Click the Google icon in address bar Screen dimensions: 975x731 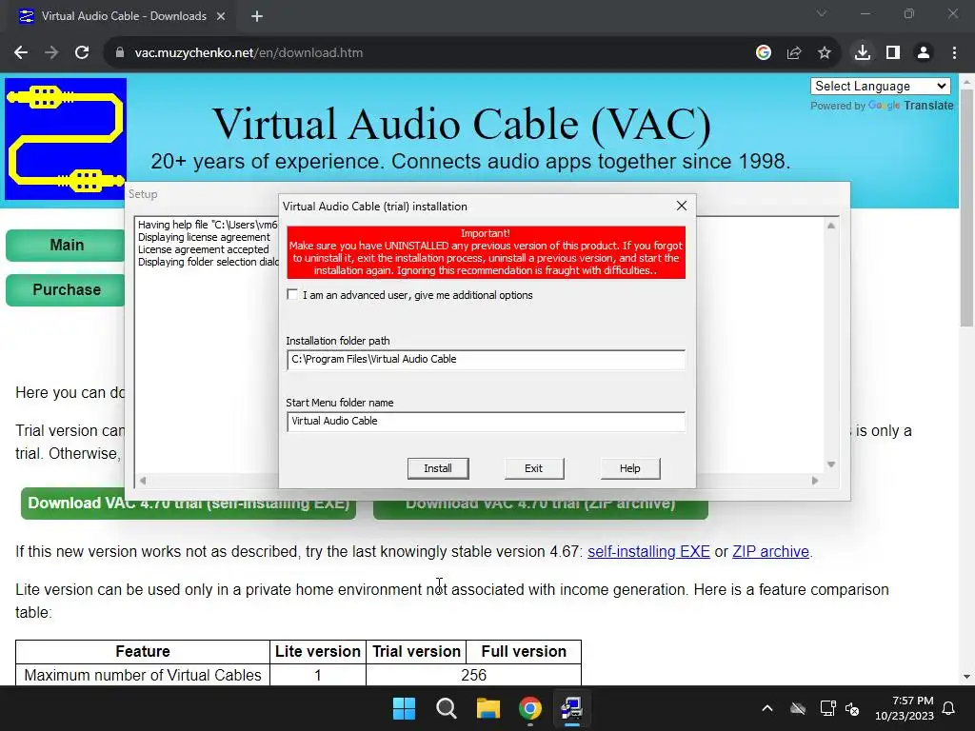click(x=764, y=53)
